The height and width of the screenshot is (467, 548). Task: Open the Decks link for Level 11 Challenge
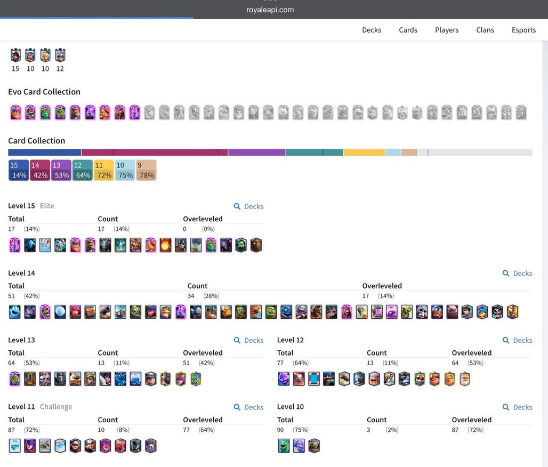pos(248,407)
